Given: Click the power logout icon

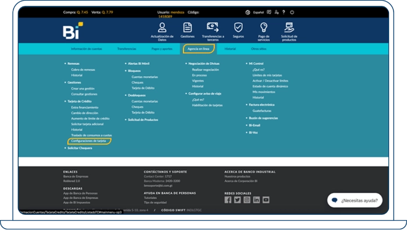Looking at the screenshot, I should 292,12.
